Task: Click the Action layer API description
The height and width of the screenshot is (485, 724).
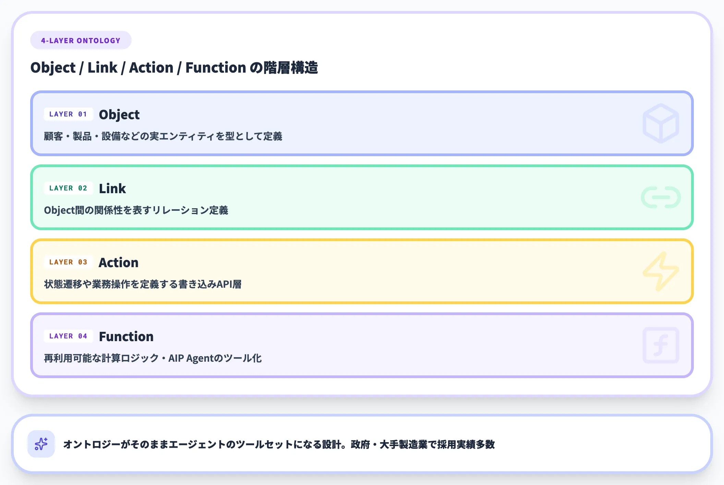Action: [x=143, y=284]
